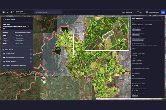
Task: Click 'Земли сельскохозяйственного назначения' value
Action: [x=144, y=45]
